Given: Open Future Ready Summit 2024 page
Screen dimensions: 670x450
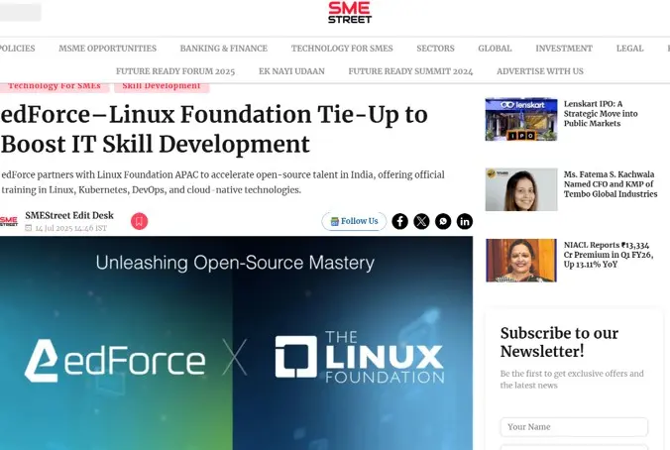Looking at the screenshot, I should [410, 71].
